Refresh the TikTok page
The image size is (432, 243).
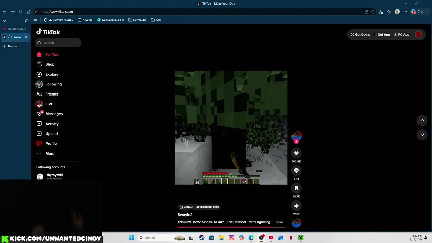(21, 12)
